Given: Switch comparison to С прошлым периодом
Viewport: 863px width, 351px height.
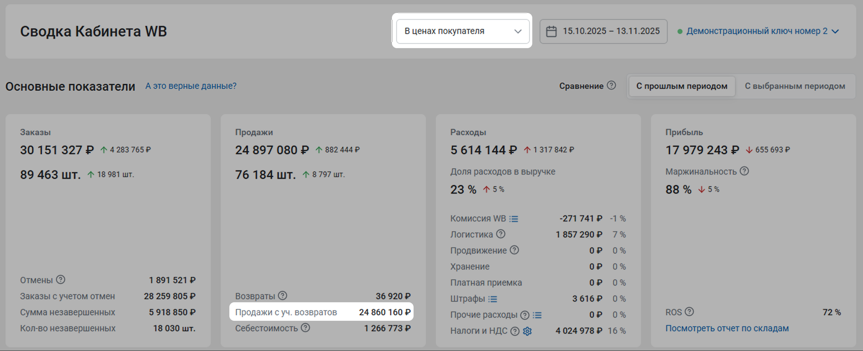Looking at the screenshot, I should click(x=682, y=86).
